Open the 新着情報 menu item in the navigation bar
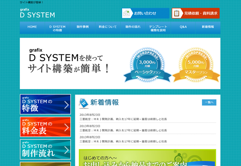This screenshot has width=241, height=166. click(x=208, y=28)
